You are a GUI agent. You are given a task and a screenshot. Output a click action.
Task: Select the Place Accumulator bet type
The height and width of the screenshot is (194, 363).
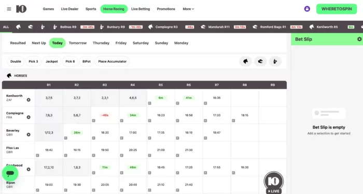tap(113, 62)
